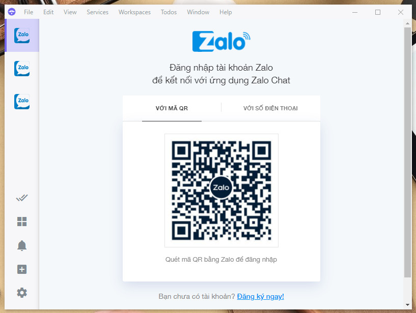416x313 pixels.
Task: Click the Đăng ký ngay! link
Action: coord(260,296)
